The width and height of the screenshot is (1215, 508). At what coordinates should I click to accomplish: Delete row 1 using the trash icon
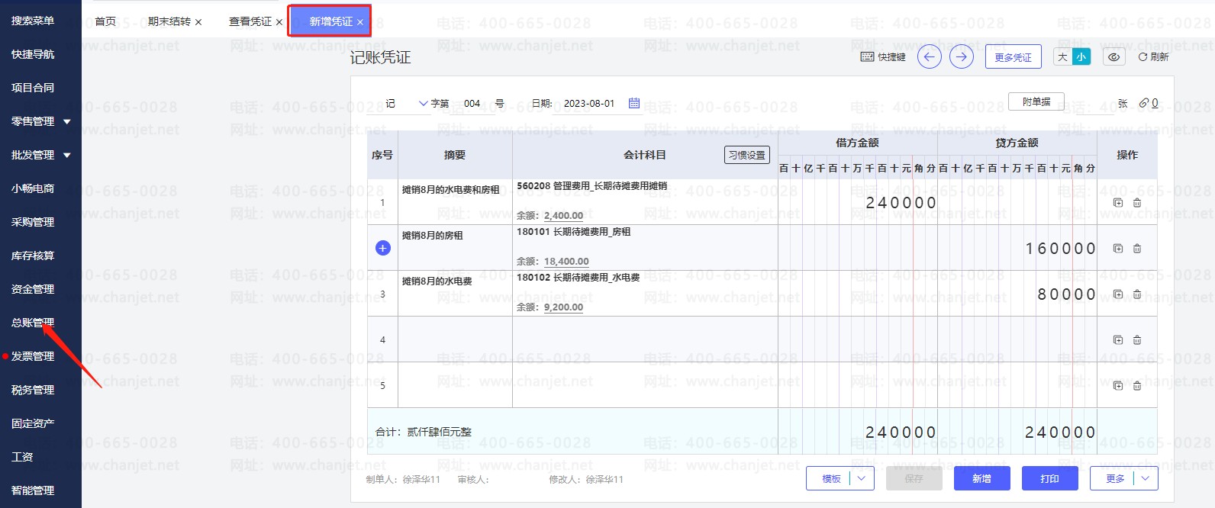pos(1136,203)
